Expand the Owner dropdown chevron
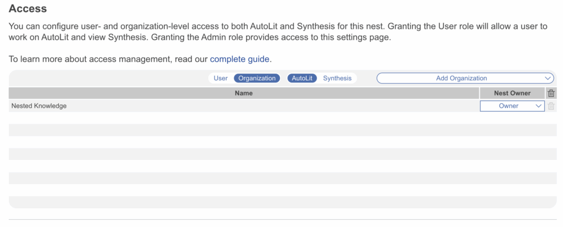 [x=538, y=106]
